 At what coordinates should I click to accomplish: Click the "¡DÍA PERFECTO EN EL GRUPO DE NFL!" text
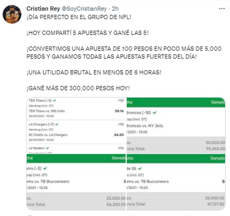pyautogui.click(x=75, y=17)
